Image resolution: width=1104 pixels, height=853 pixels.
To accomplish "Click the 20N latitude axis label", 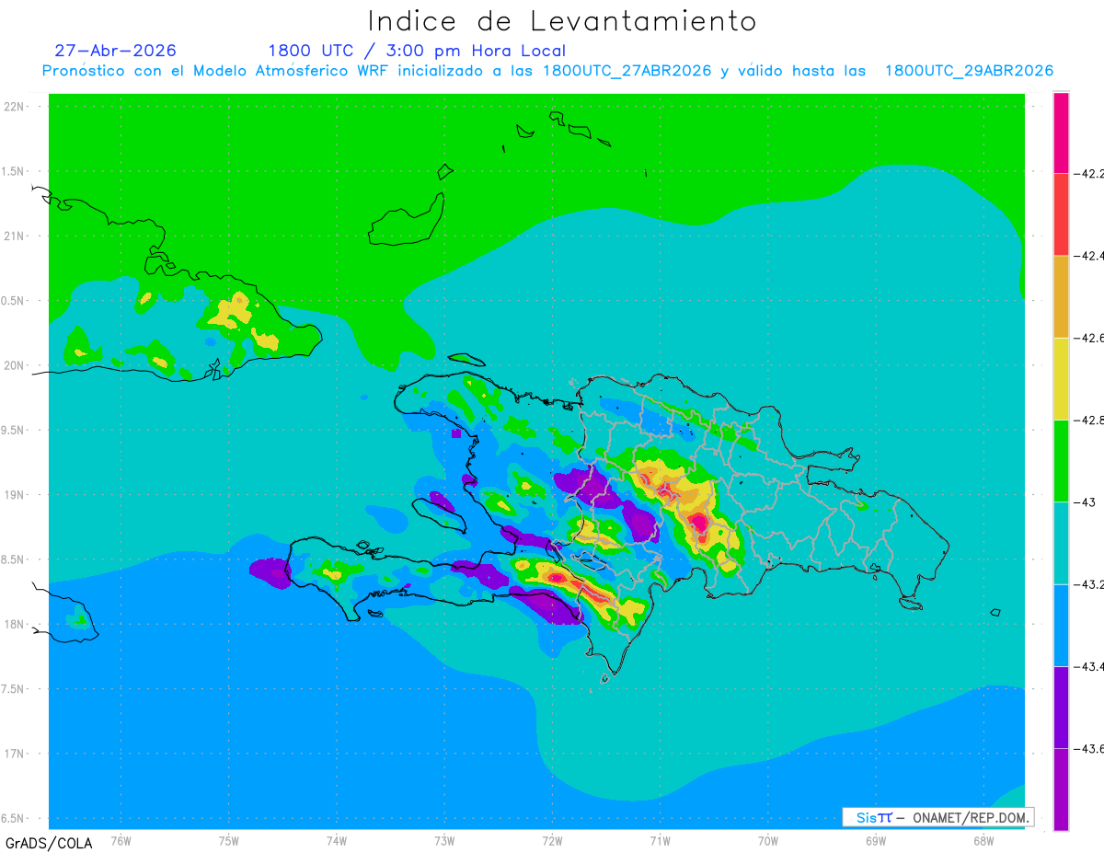I will (15, 365).
